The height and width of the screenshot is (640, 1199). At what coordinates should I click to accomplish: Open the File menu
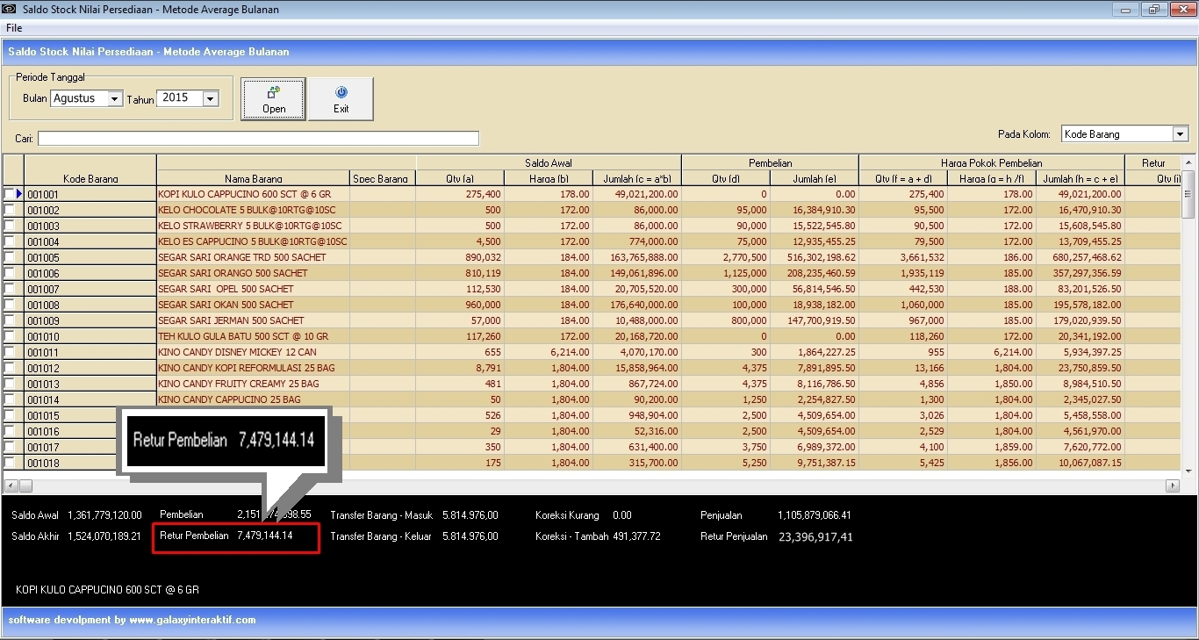[x=14, y=28]
